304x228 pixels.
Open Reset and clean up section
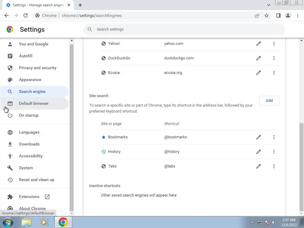pyautogui.click(x=34, y=180)
